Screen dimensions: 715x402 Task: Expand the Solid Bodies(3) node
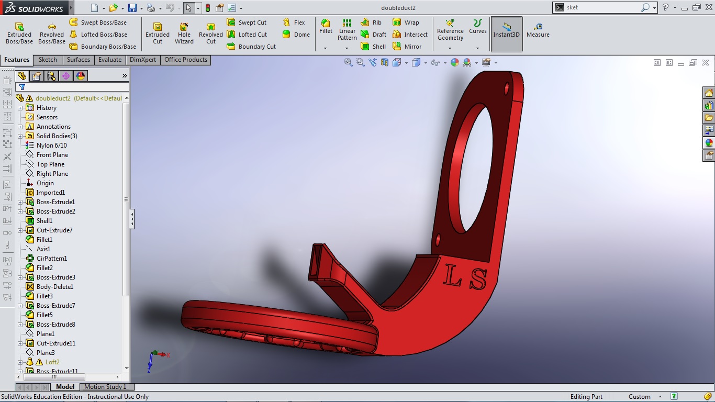tap(20, 136)
